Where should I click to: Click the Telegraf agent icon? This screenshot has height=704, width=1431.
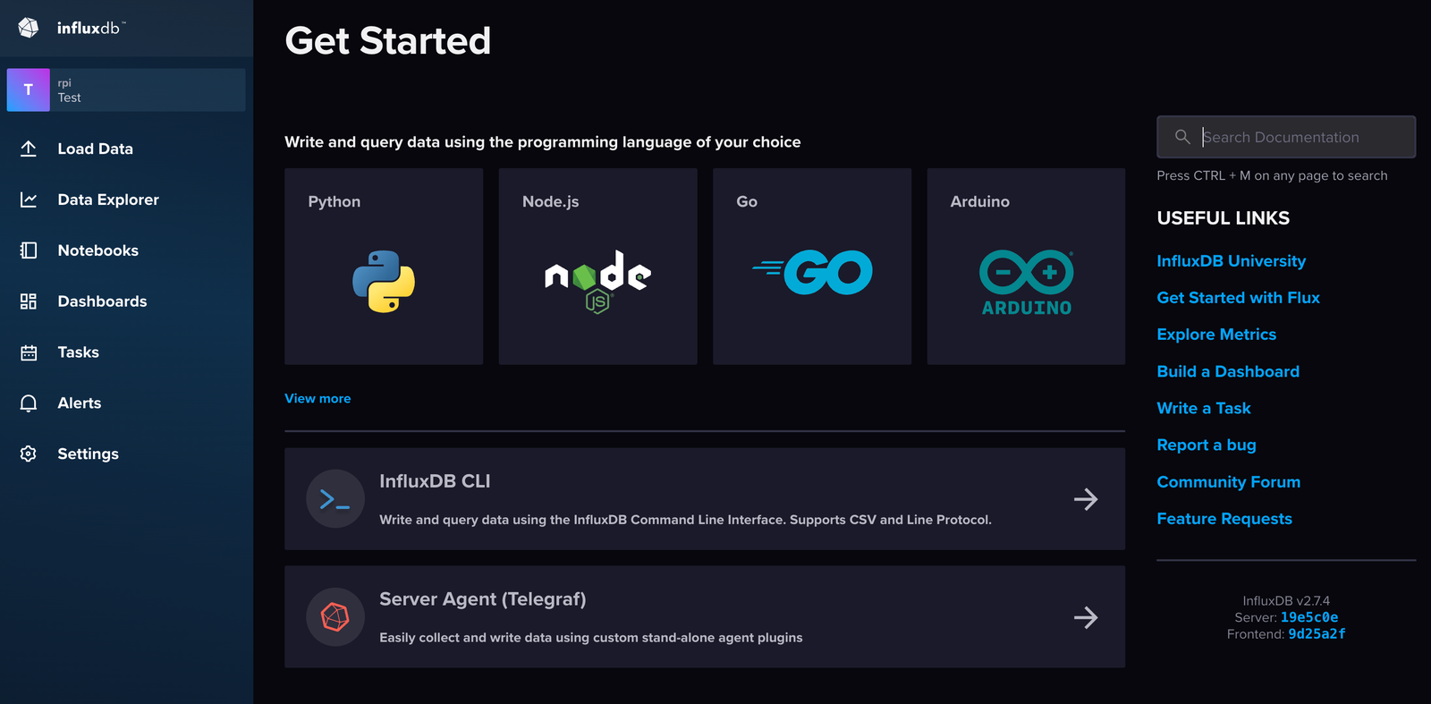coord(335,617)
